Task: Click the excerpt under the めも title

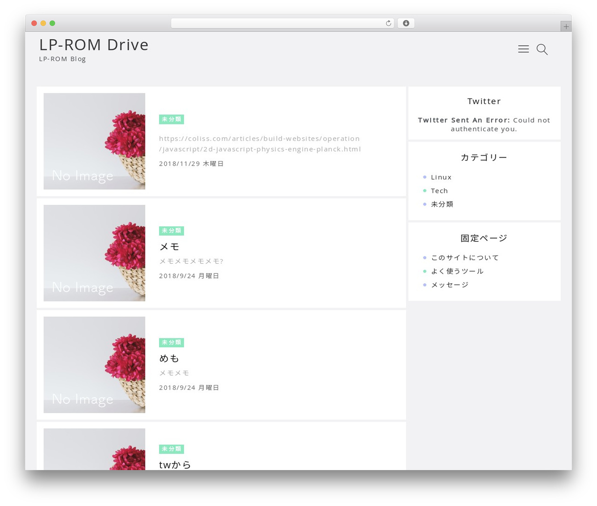Action: [x=174, y=373]
